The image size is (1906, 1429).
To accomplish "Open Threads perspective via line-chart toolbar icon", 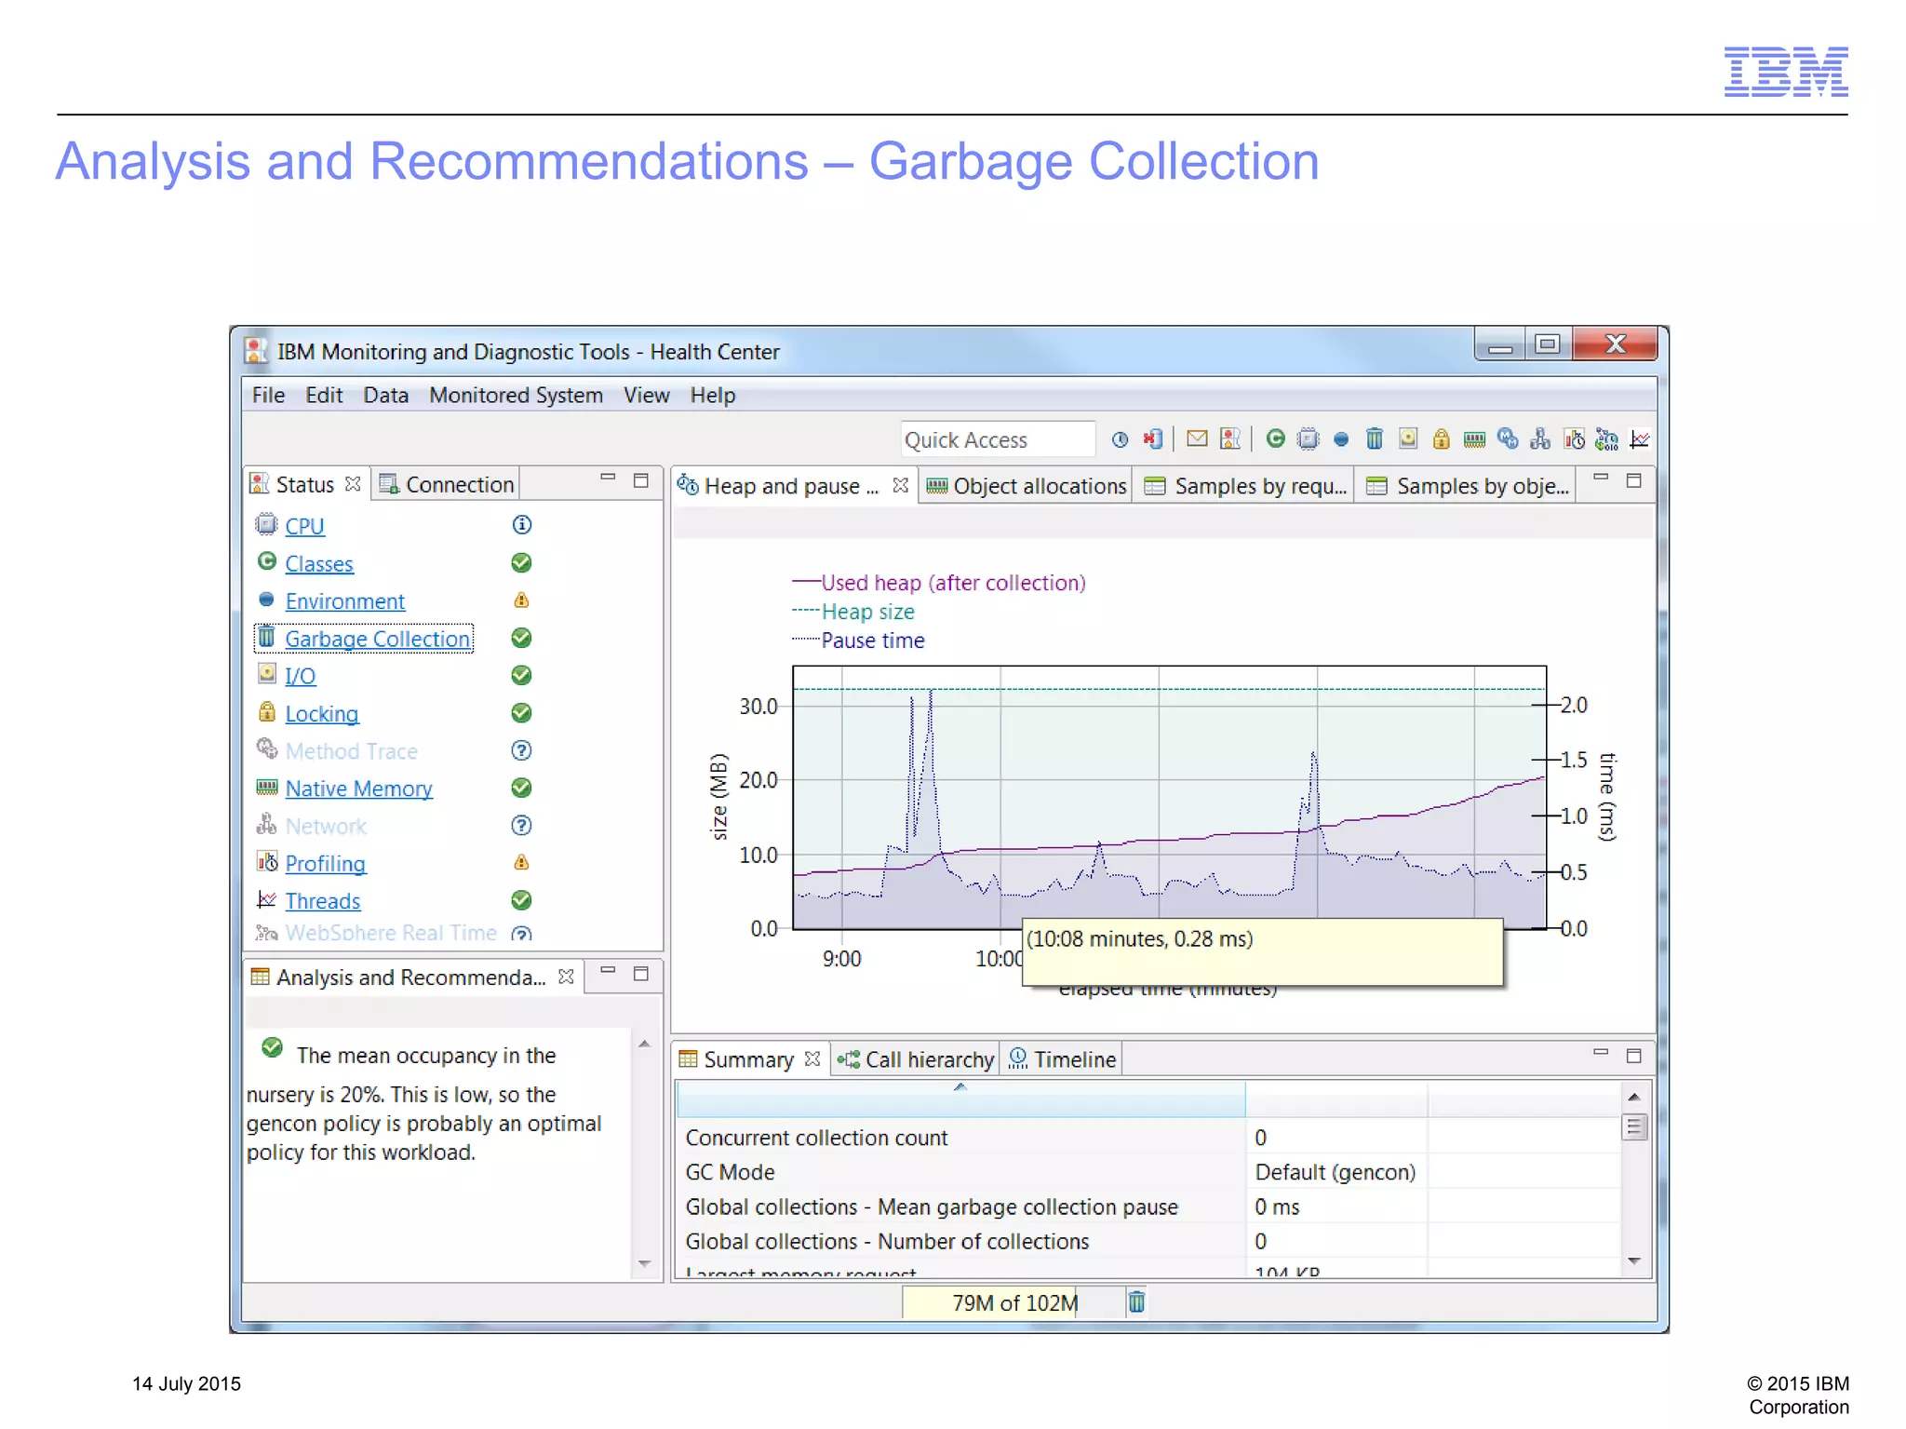I will click(x=1640, y=438).
